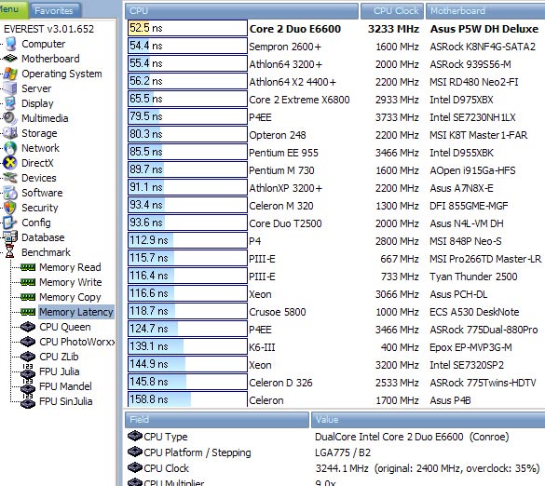
Task: Click the Benchmark hourglass icon
Action: [10, 252]
